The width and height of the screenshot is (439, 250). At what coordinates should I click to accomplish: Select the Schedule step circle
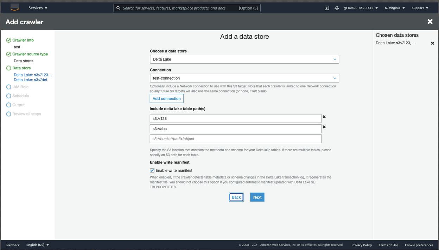tap(9, 96)
